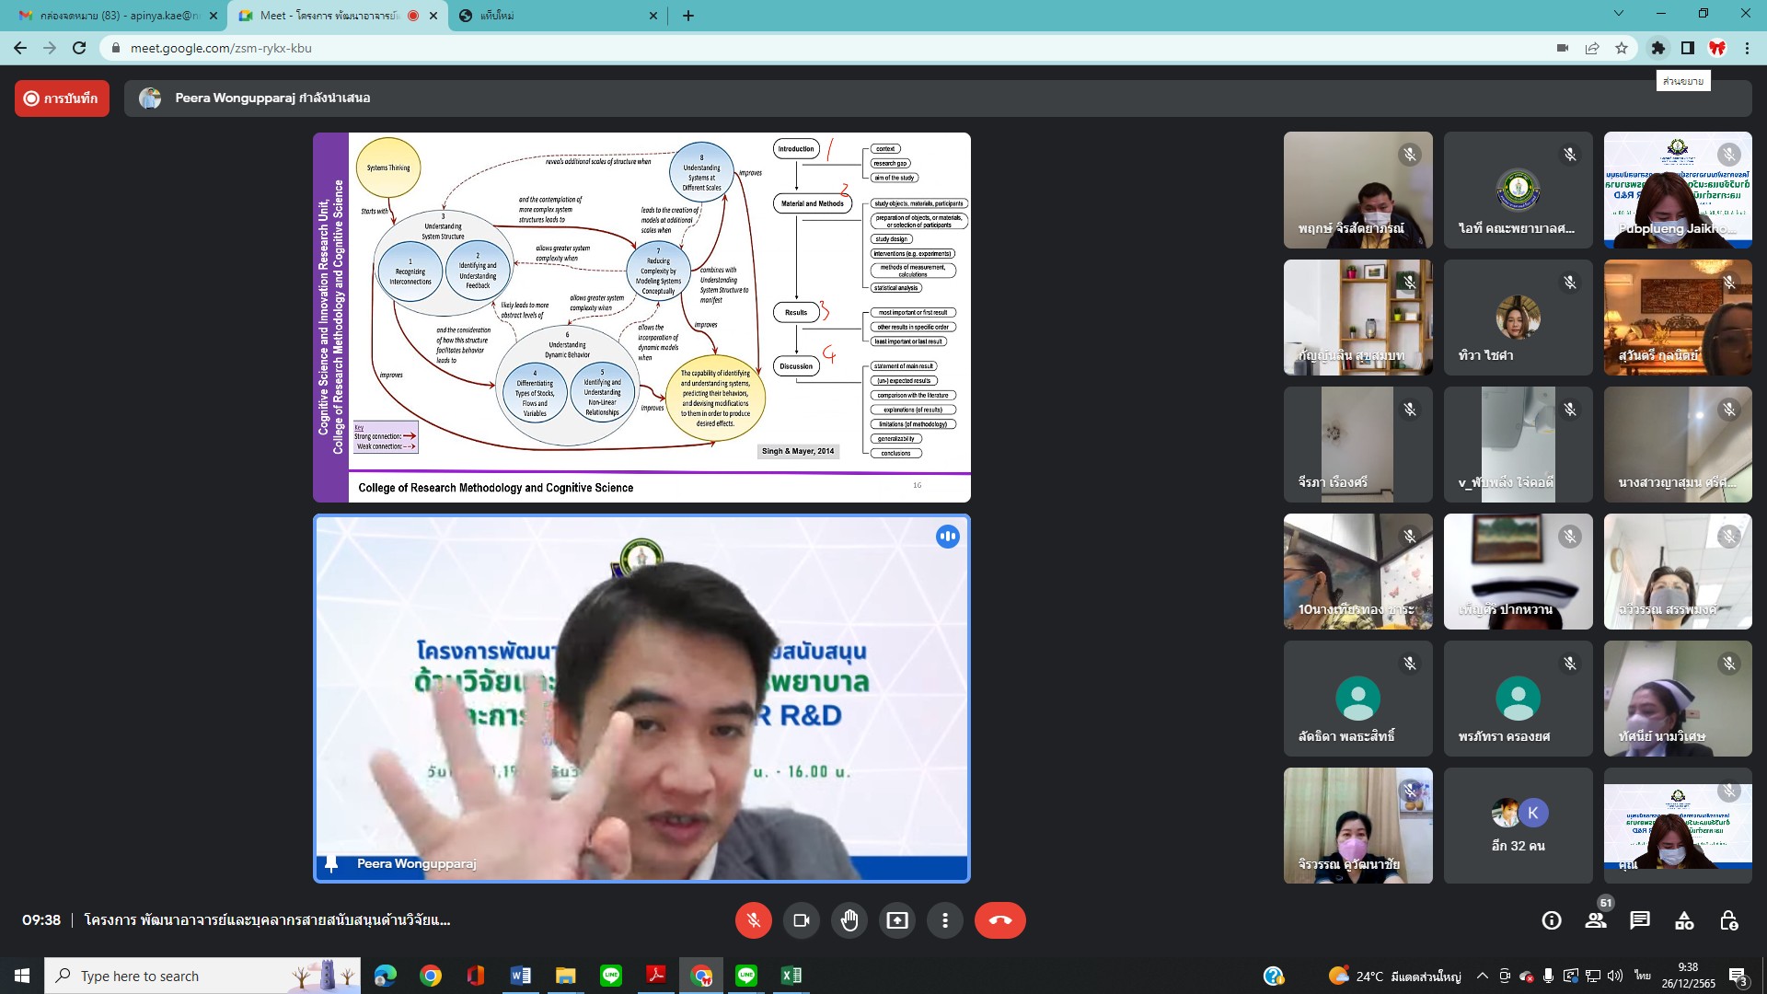Click the recording indicator button
This screenshot has width=1767, height=994.
(62, 98)
